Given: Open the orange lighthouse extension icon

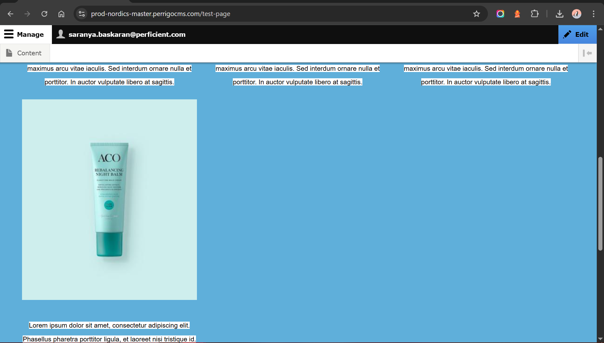Looking at the screenshot, I should pyautogui.click(x=517, y=14).
